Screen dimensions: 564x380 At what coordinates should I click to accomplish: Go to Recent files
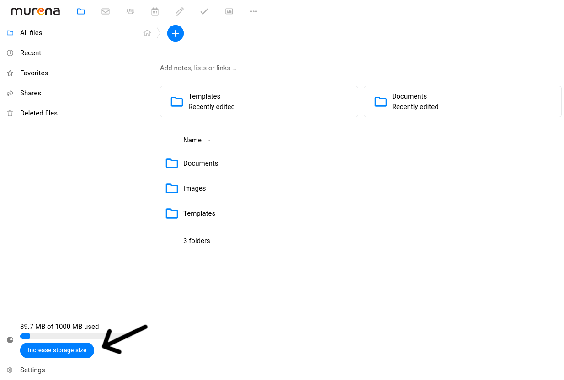[x=31, y=53]
